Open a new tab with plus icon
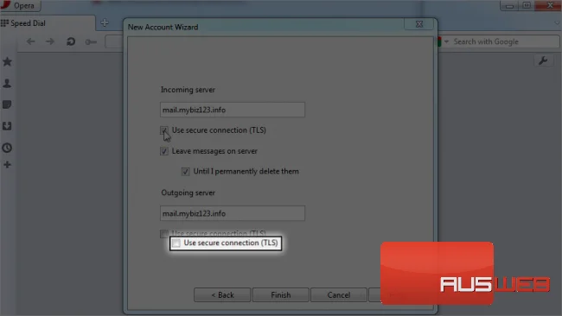Image resolution: width=562 pixels, height=316 pixels. (105, 23)
